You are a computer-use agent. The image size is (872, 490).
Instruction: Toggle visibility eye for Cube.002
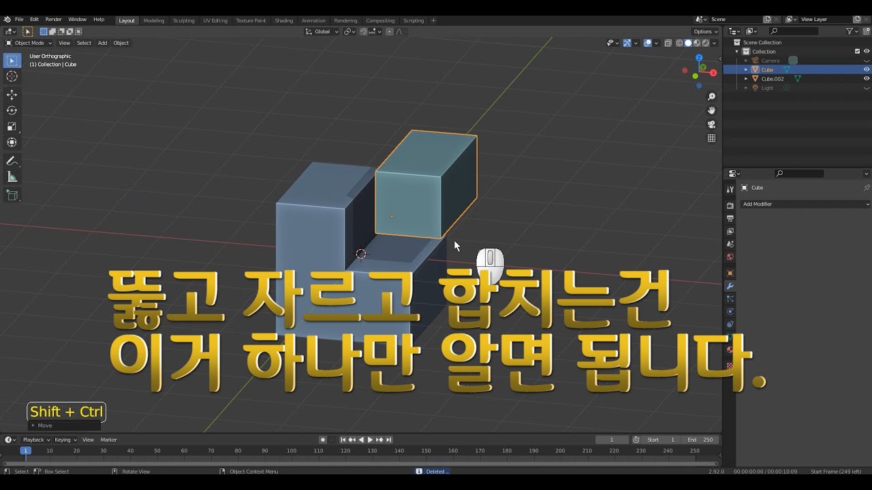click(x=867, y=78)
